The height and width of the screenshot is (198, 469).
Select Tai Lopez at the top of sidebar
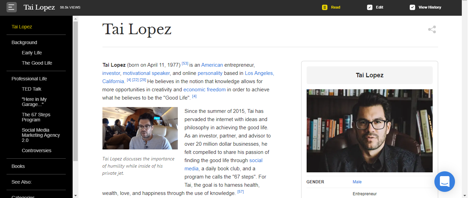point(21,26)
